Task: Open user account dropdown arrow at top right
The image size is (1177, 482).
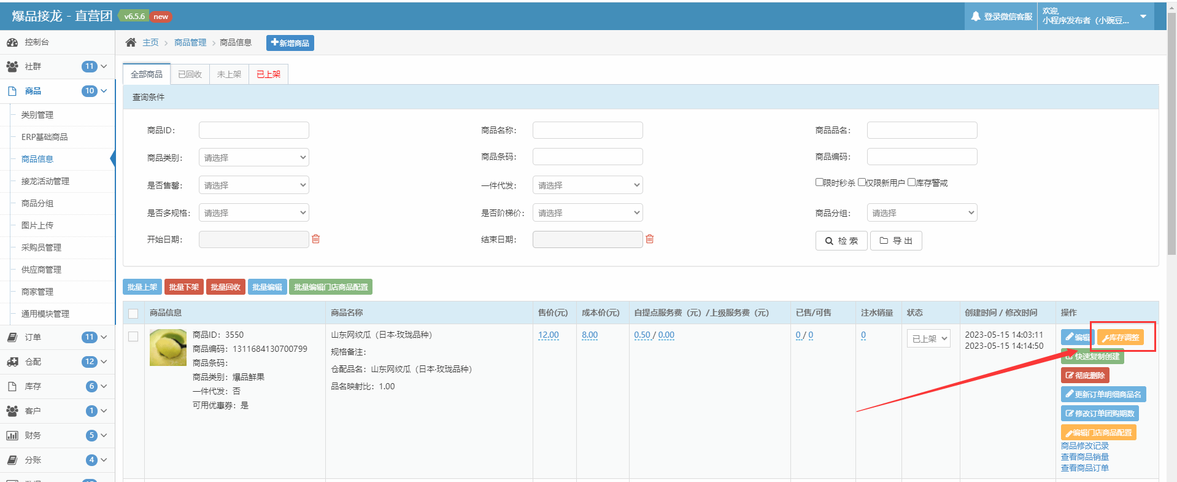Action: pos(1143,17)
